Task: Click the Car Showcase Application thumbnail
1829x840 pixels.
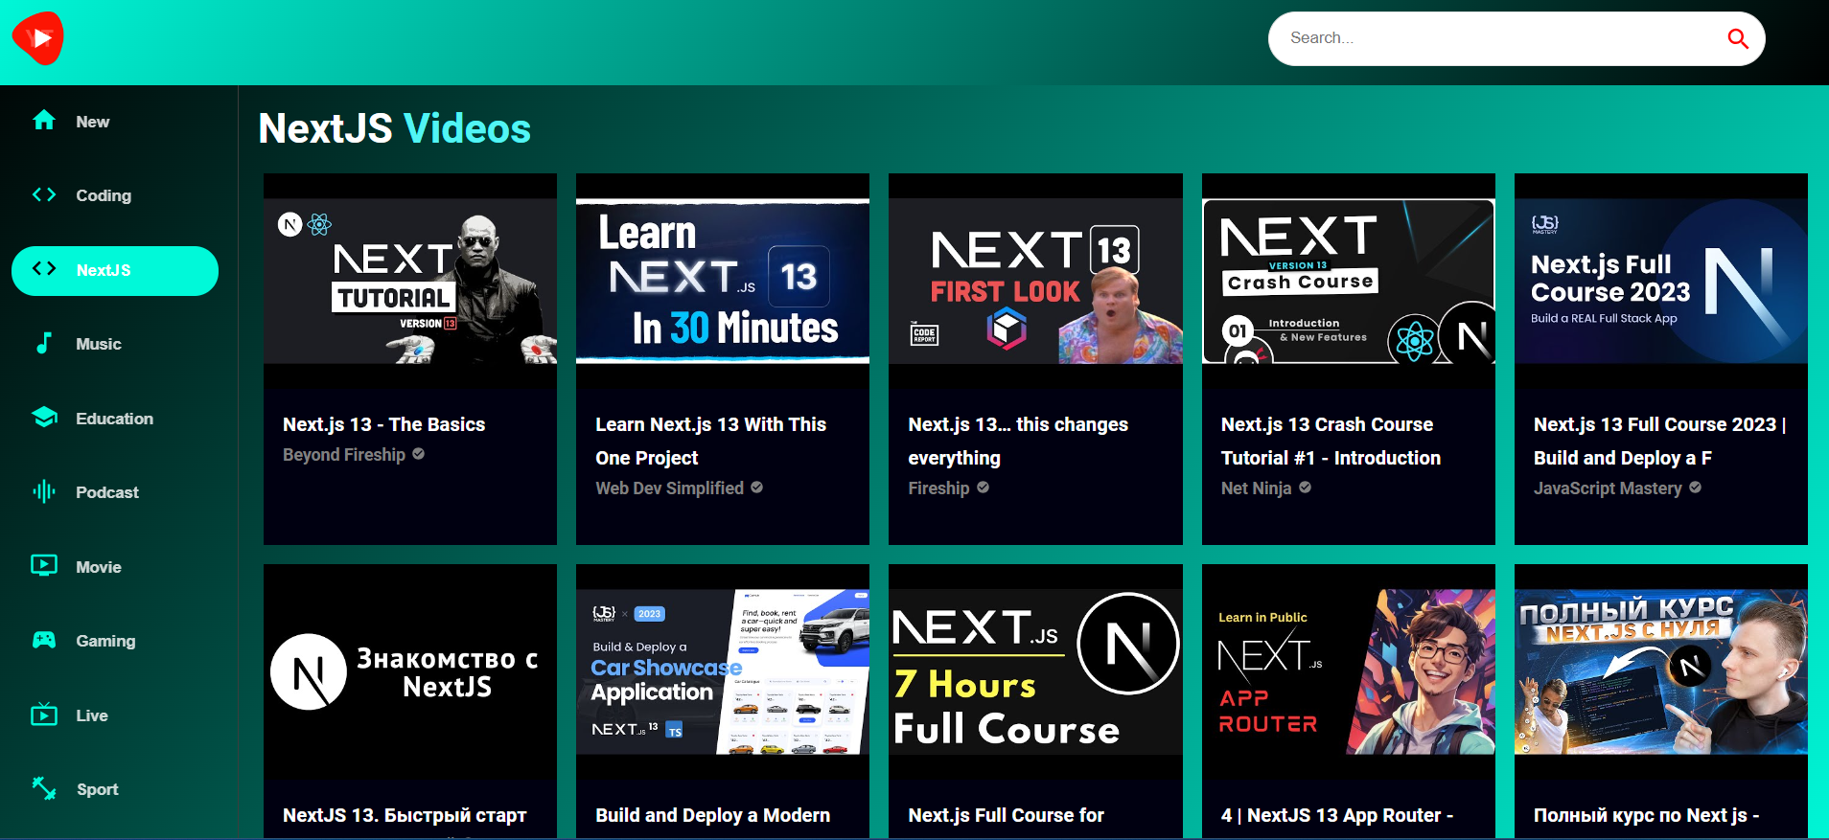Action: coord(723,672)
